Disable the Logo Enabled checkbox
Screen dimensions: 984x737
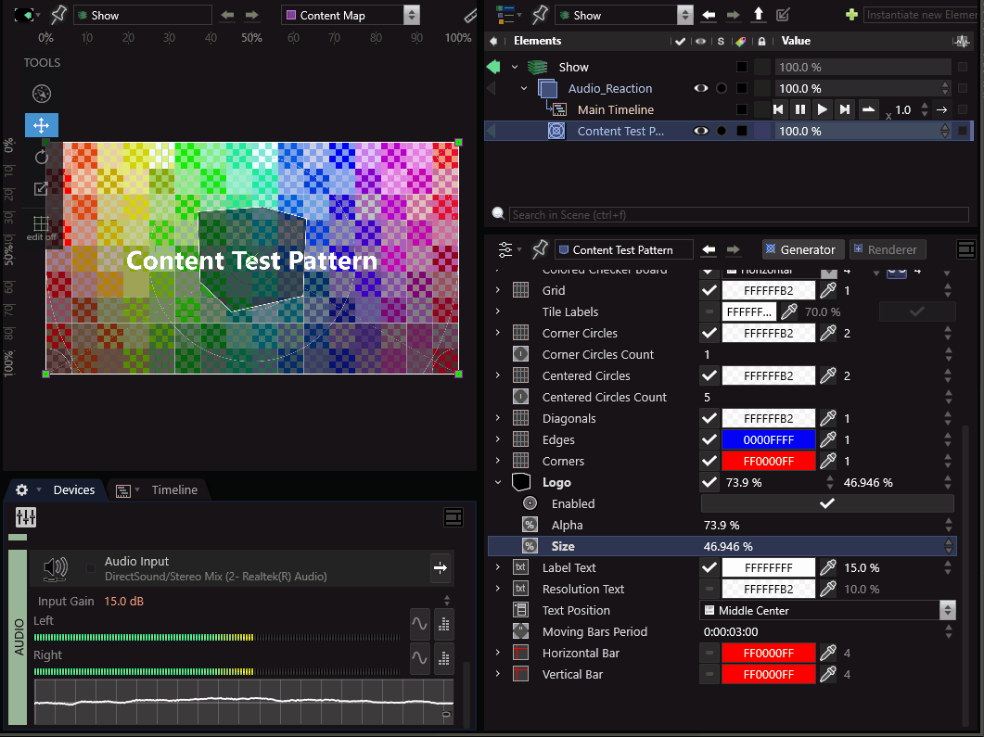826,504
